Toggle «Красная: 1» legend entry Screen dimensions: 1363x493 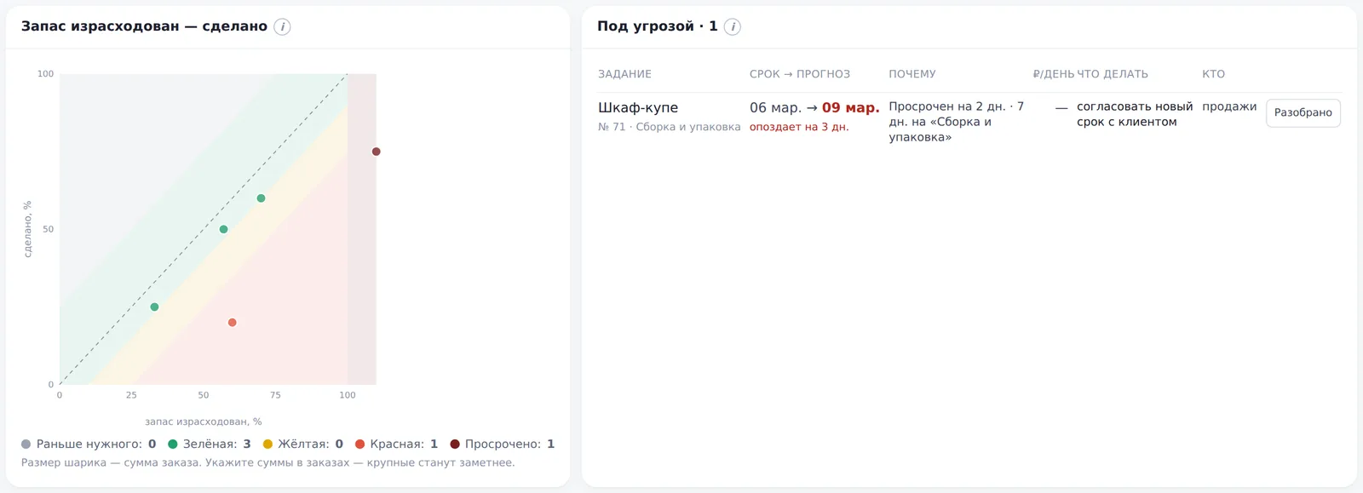pyautogui.click(x=396, y=444)
